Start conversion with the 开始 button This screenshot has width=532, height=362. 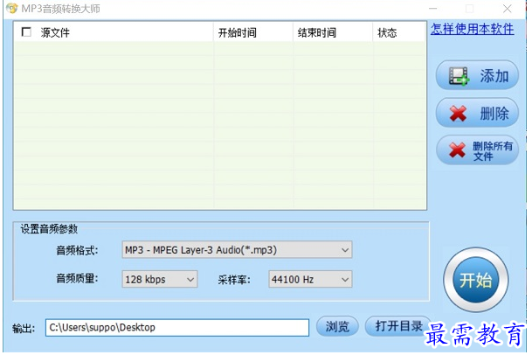[476, 280]
